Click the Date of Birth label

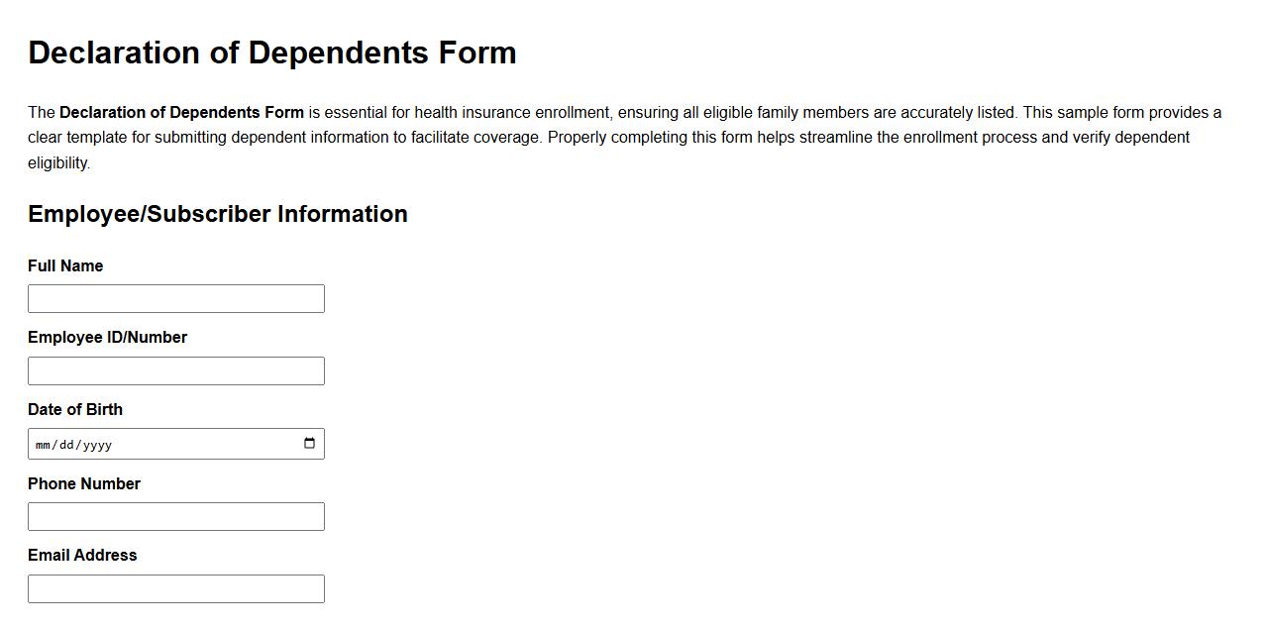pos(75,409)
